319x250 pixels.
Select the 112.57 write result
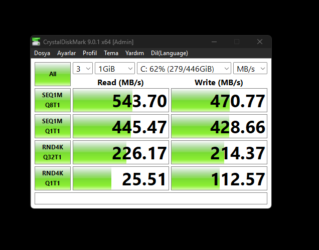tap(219, 178)
